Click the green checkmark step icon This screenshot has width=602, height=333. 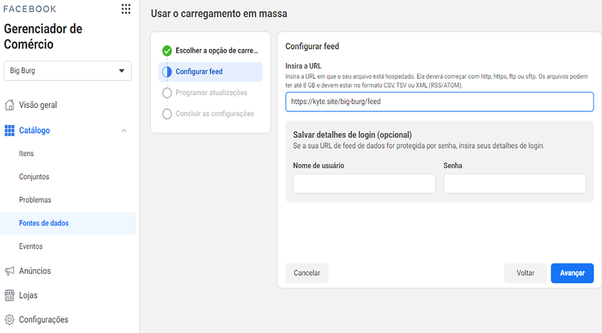tap(167, 51)
